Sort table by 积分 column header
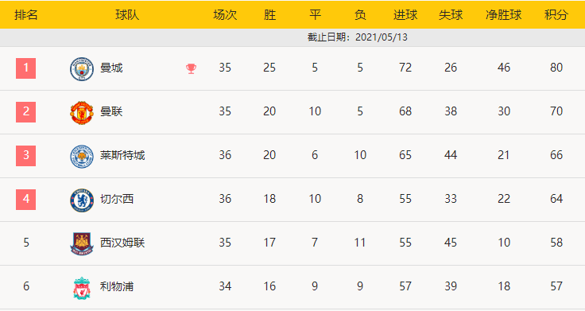 click(x=556, y=15)
